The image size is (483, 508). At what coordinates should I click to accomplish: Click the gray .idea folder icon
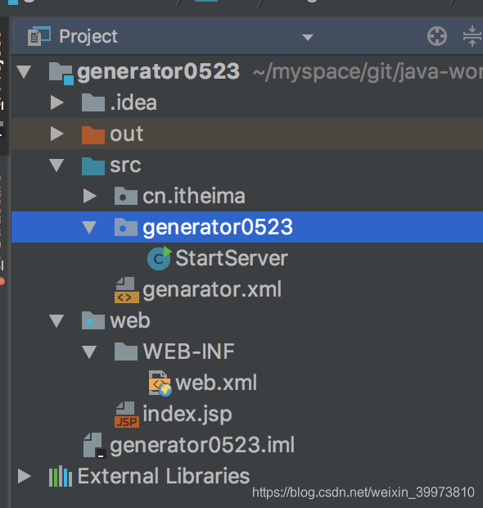click(93, 102)
